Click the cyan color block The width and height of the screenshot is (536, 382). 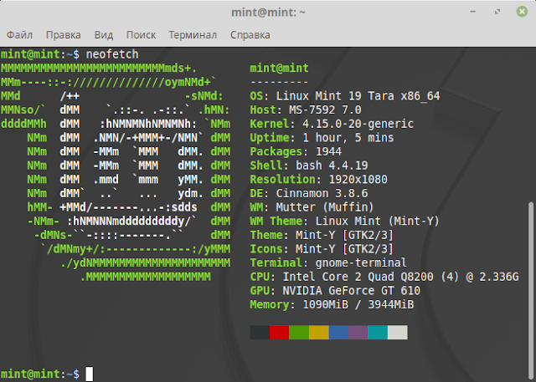tap(378, 332)
